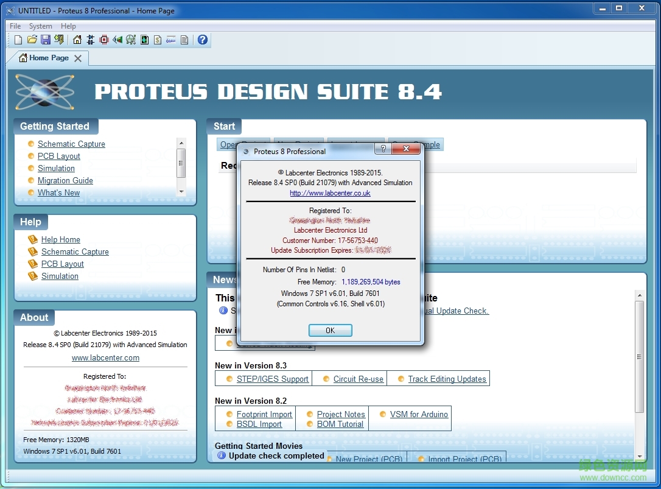Click the Home Page house icon
The image size is (661, 489).
tap(77, 39)
